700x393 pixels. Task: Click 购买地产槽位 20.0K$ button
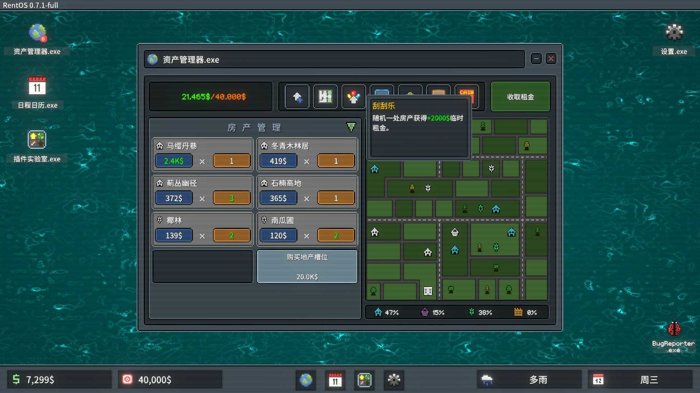(307, 267)
